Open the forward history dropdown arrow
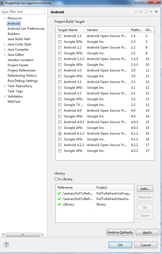The height and width of the screenshot is (254, 162). pyautogui.click(x=151, y=12)
